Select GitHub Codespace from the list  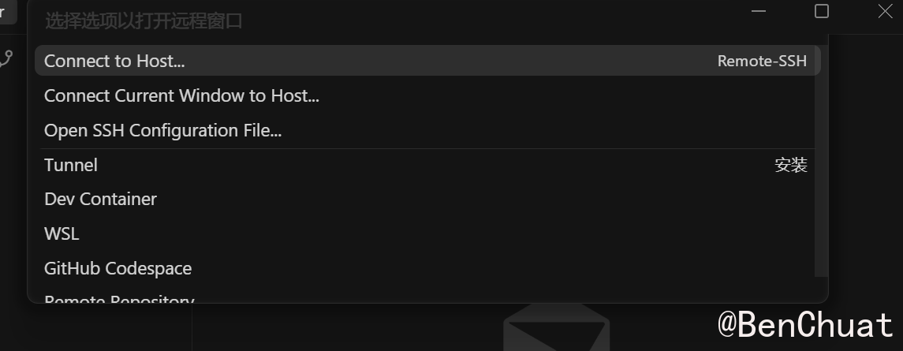(118, 268)
